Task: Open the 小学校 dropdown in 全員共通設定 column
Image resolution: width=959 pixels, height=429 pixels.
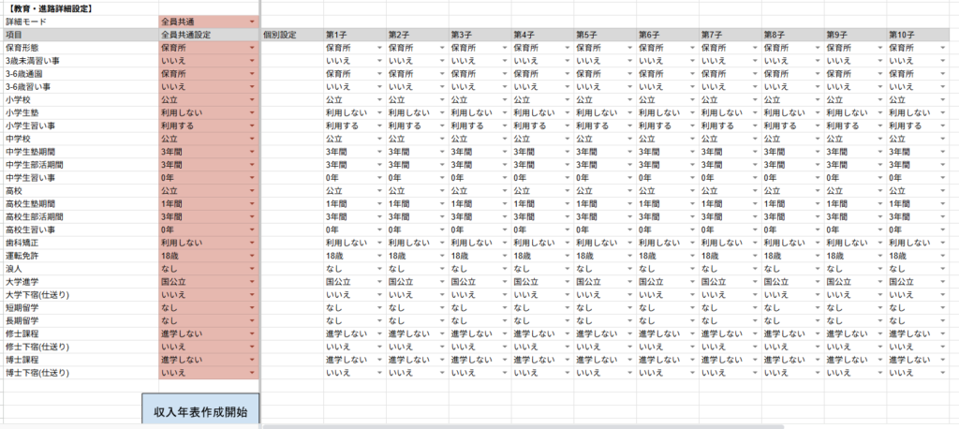Action: coord(252,99)
